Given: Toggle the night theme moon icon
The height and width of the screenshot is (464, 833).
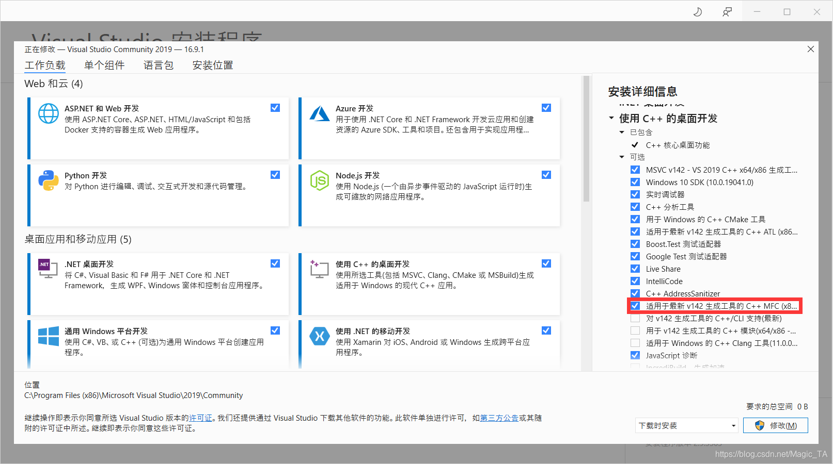Looking at the screenshot, I should click(x=698, y=12).
